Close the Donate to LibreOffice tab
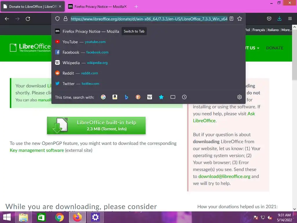 [x=60, y=6]
